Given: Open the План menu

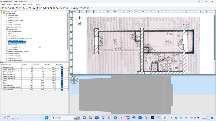Looking at the screenshot, I should click(24, 5).
